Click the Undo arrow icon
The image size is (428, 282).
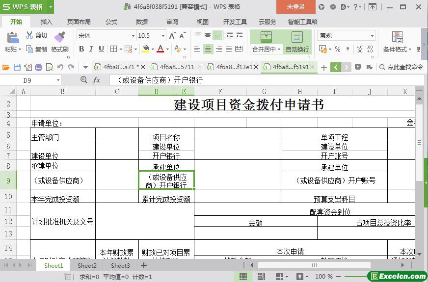(60, 67)
